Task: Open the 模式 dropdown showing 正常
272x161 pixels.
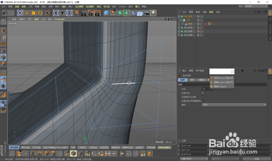Action: 234,105
